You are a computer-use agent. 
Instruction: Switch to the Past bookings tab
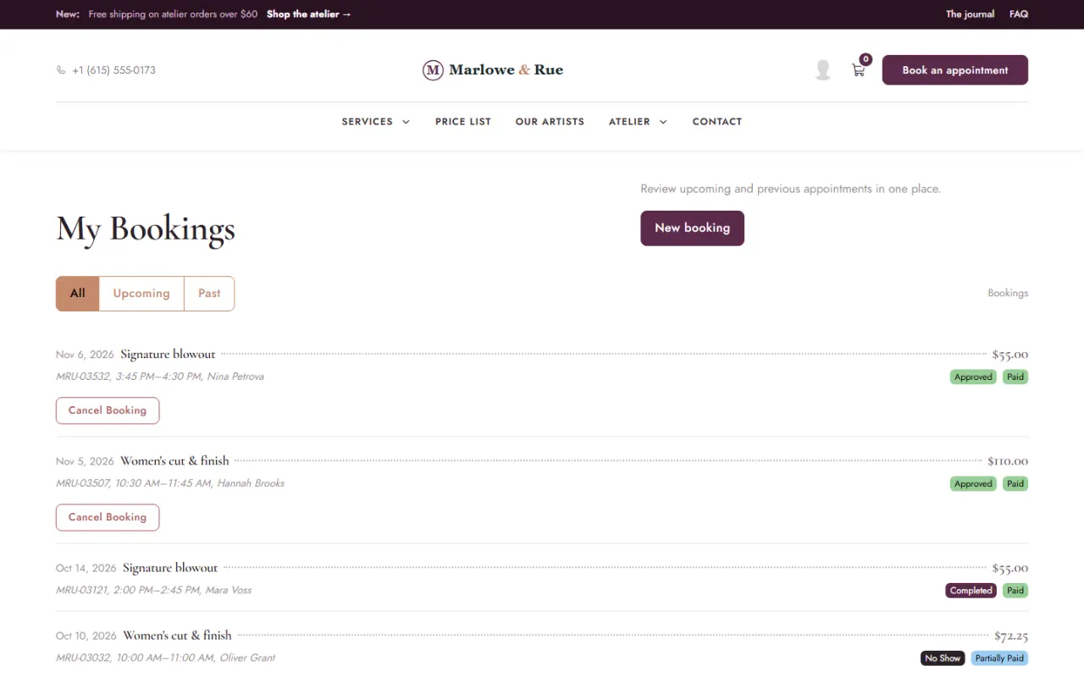click(x=209, y=294)
